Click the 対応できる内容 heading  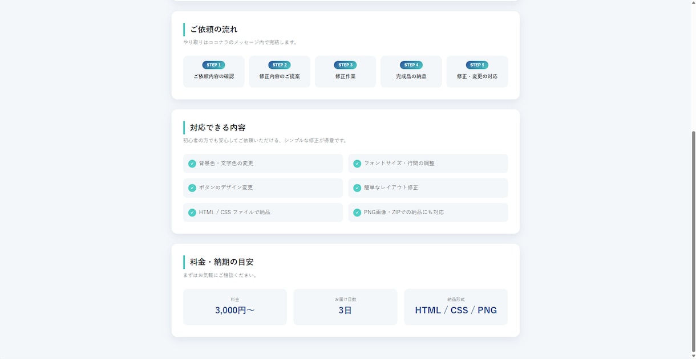218,128
